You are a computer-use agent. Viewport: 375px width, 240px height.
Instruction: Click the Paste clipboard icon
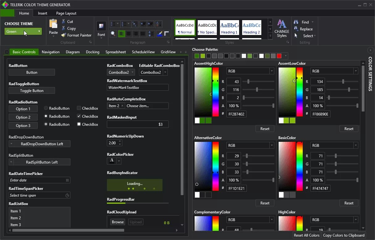click(53, 24)
